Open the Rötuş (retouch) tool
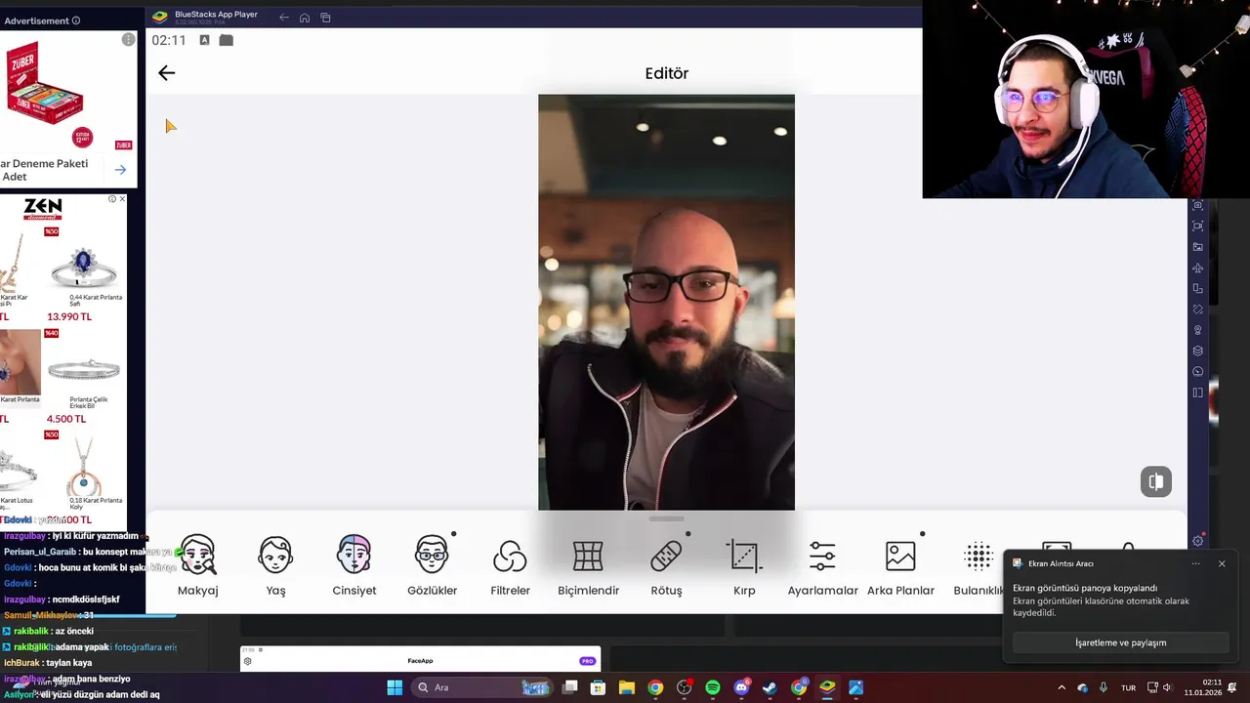Image resolution: width=1250 pixels, height=703 pixels. click(x=666, y=565)
